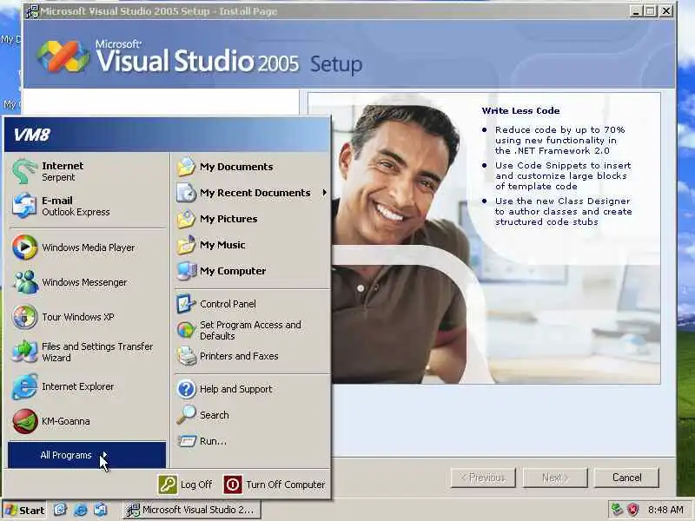Close the Visual Studio Setup window
Screen dimensions: 695x521
click(x=665, y=11)
